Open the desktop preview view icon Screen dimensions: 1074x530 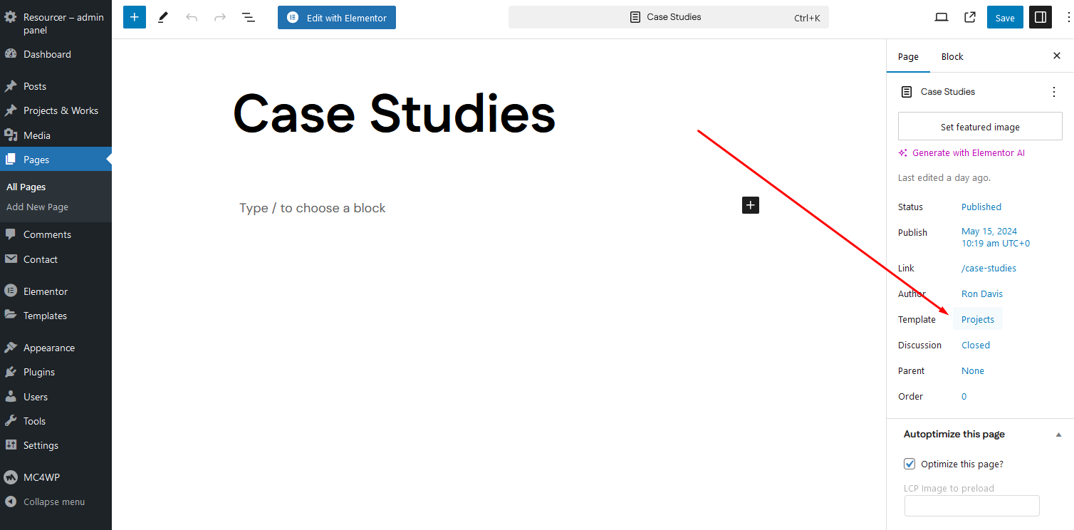tap(942, 17)
